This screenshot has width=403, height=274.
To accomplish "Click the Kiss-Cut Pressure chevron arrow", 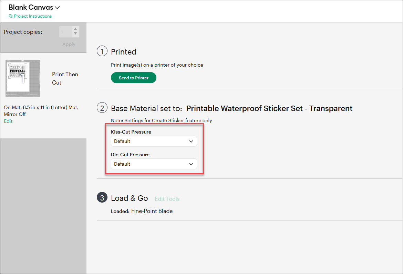I will pyautogui.click(x=191, y=141).
